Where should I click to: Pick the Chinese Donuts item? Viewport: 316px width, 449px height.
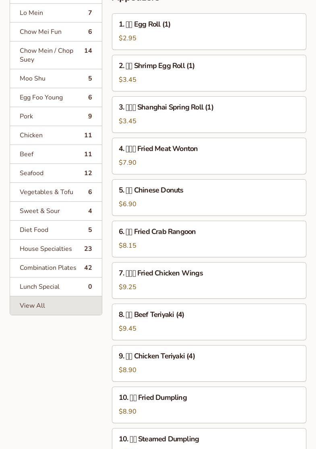coord(209,198)
